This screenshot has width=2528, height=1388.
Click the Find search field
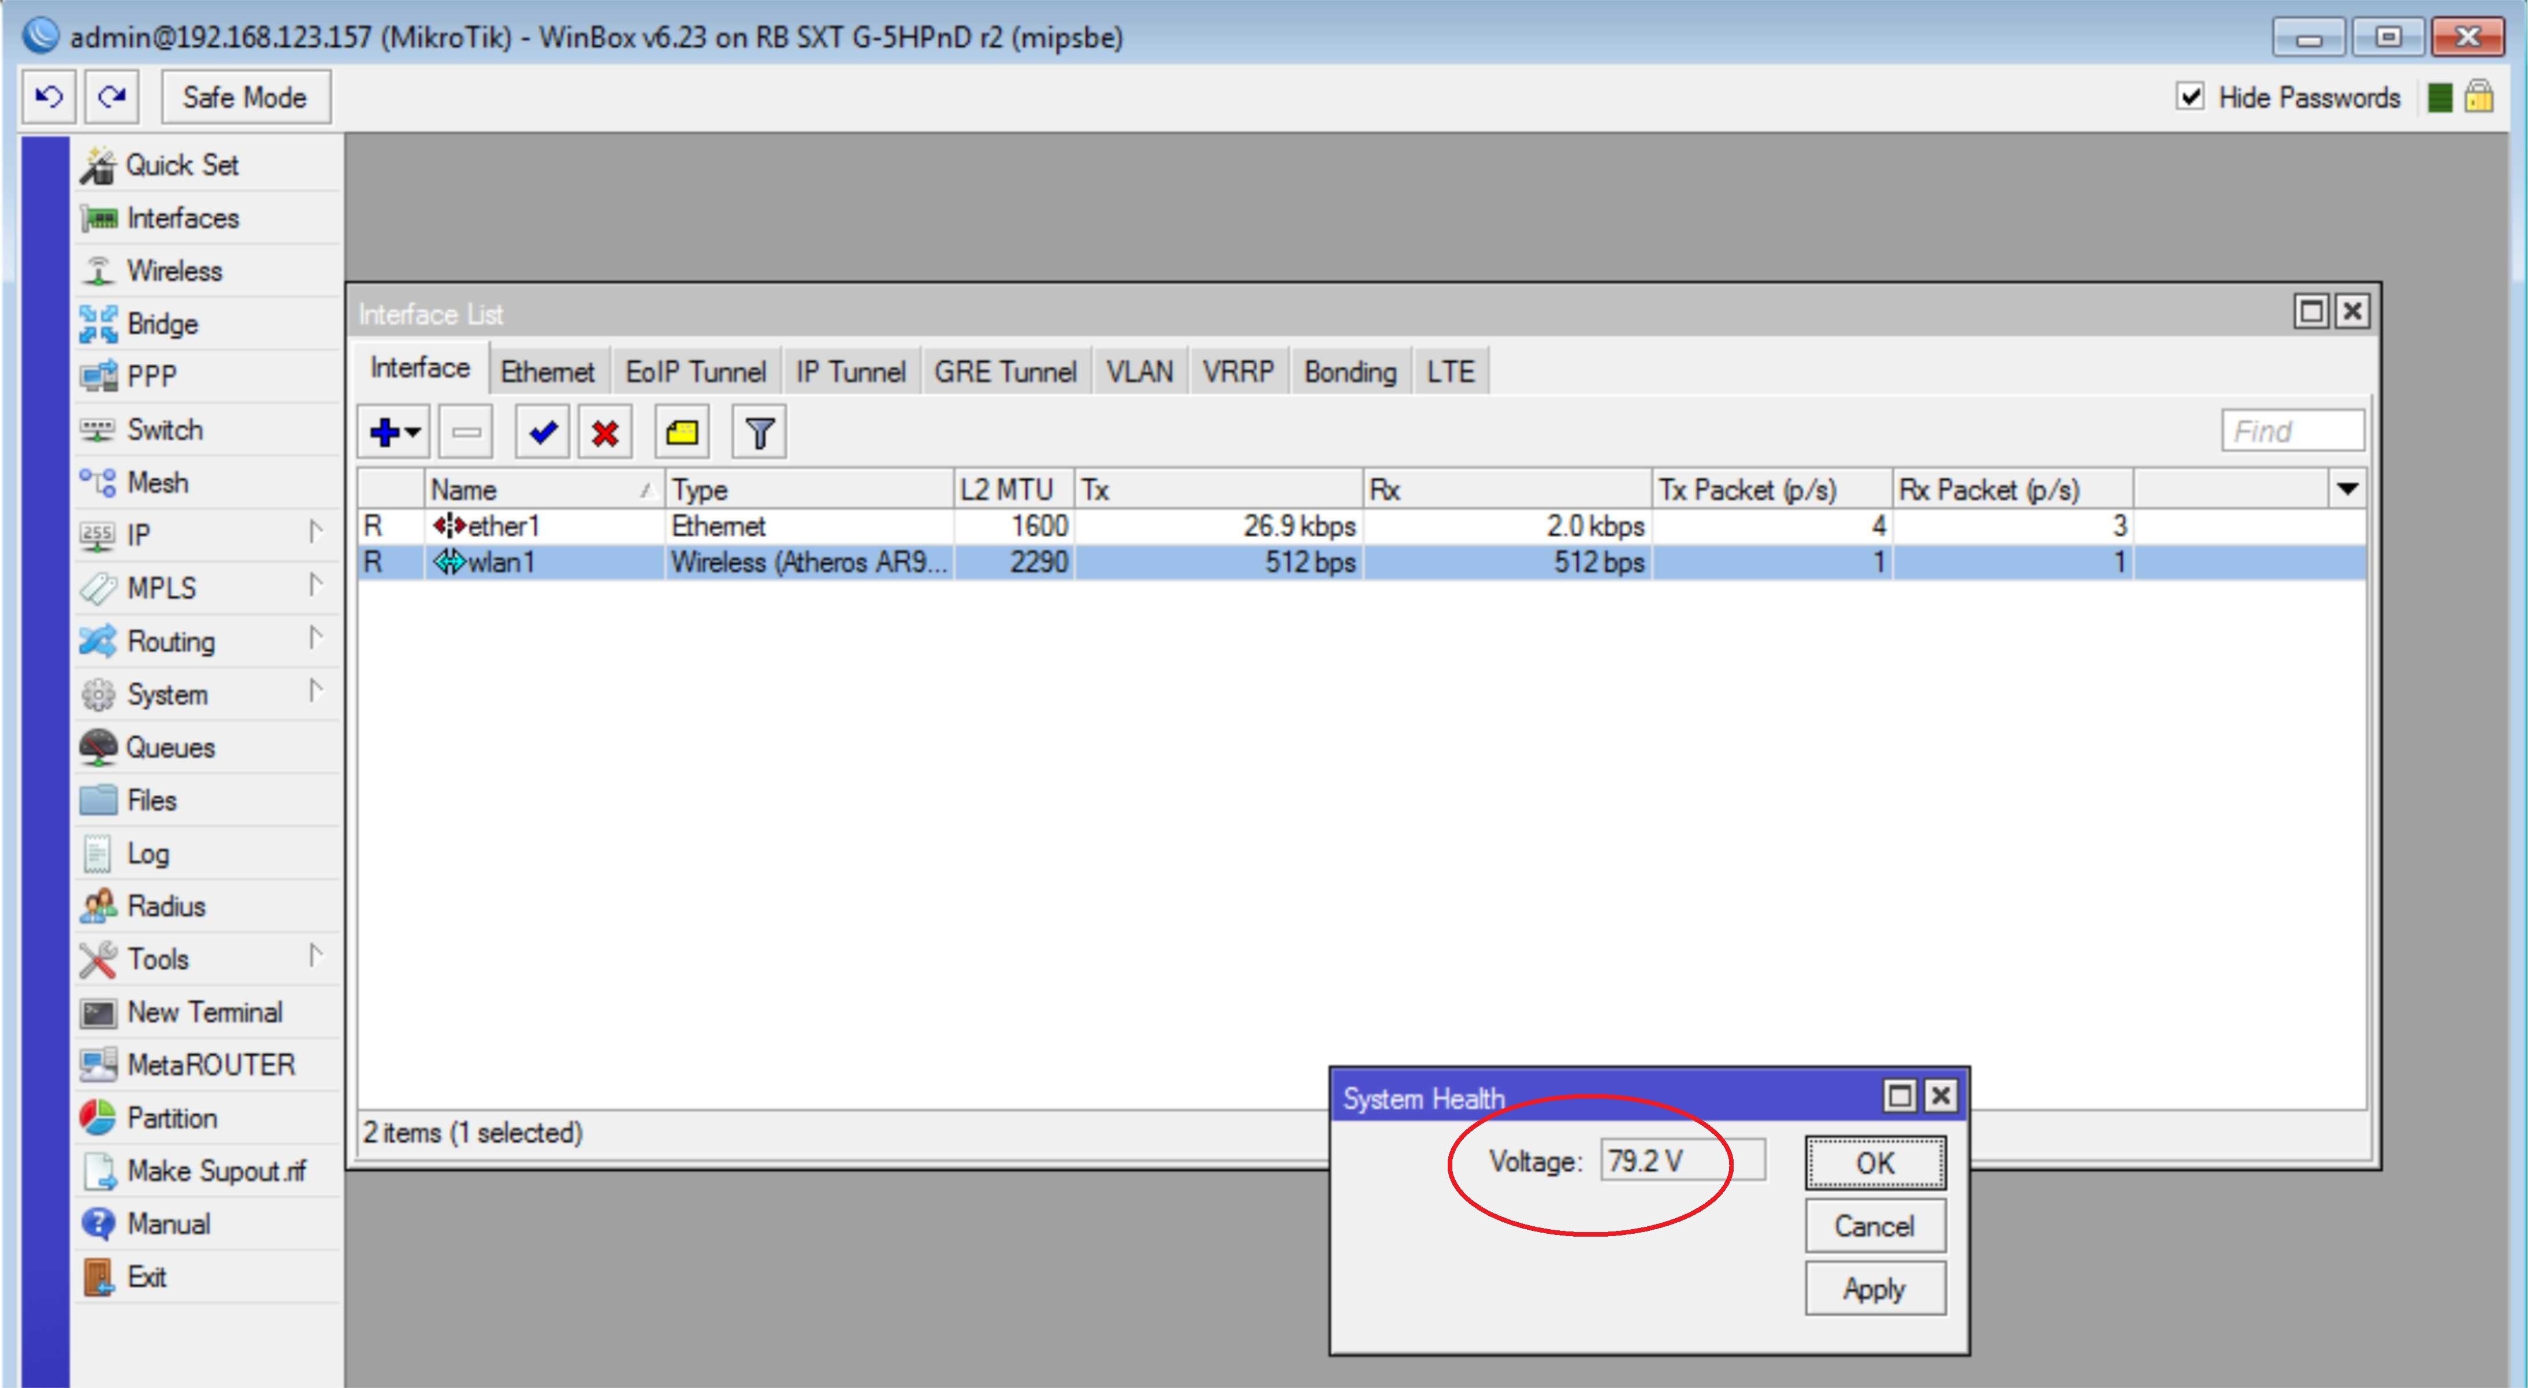point(2292,431)
